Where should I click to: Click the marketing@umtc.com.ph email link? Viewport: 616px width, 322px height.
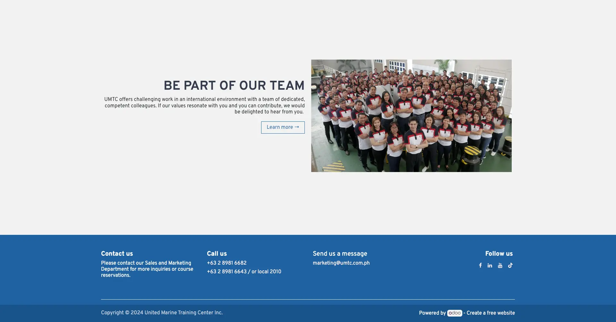pos(341,263)
